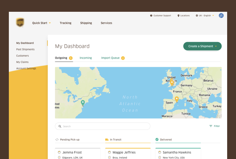236x159 pixels.
Task: Open the Shipping menu
Action: click(86, 23)
